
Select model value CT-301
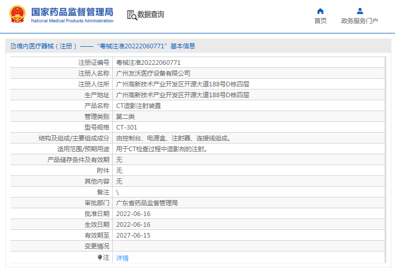127,128
